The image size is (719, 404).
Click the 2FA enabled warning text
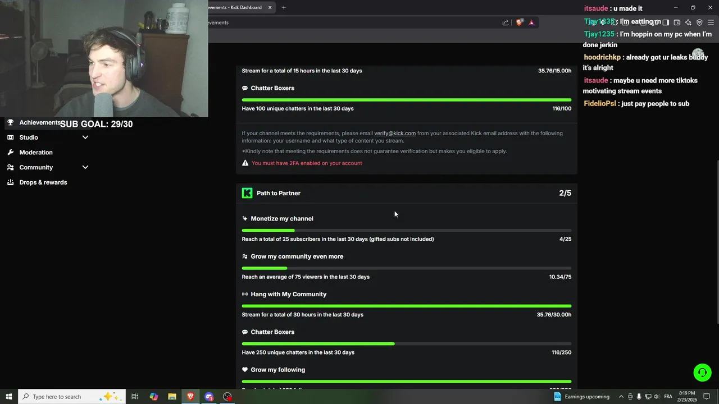tap(307, 163)
